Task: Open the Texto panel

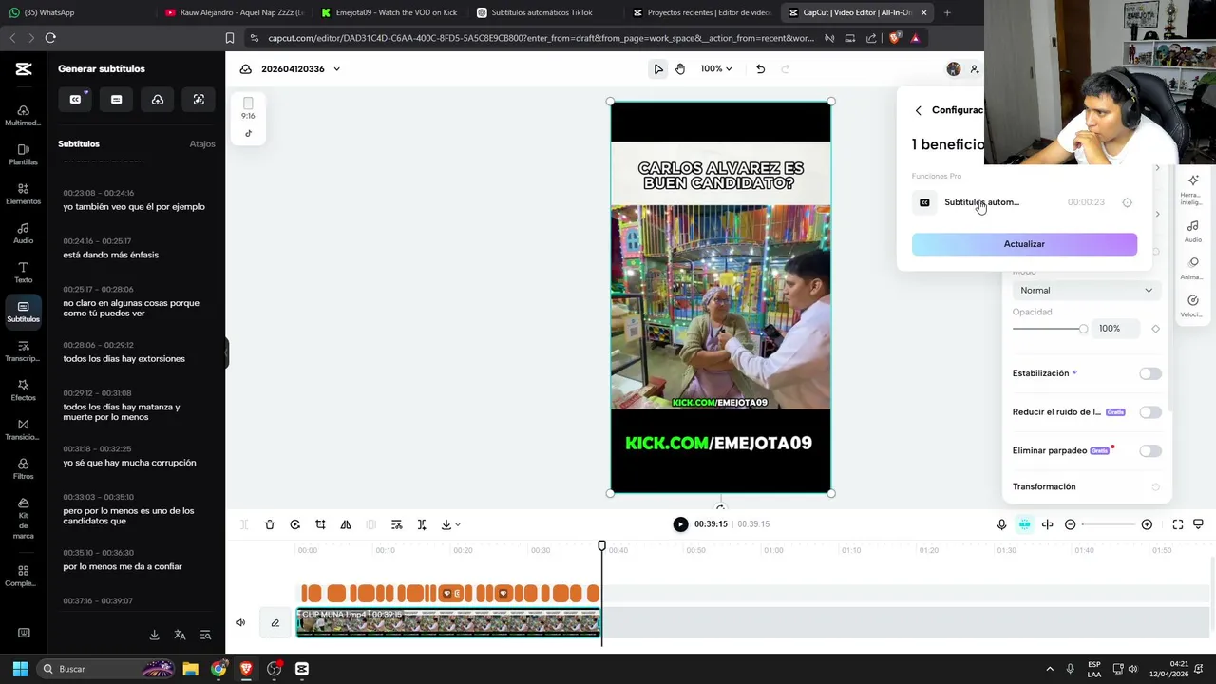Action: tap(23, 273)
